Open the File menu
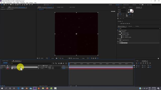This screenshot has width=161, height=90. coord(1,3)
